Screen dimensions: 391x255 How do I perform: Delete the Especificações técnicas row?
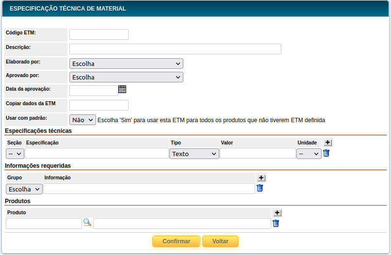(326, 153)
